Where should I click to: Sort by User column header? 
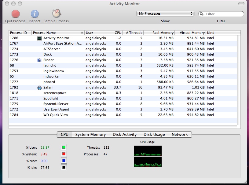tap(95, 33)
